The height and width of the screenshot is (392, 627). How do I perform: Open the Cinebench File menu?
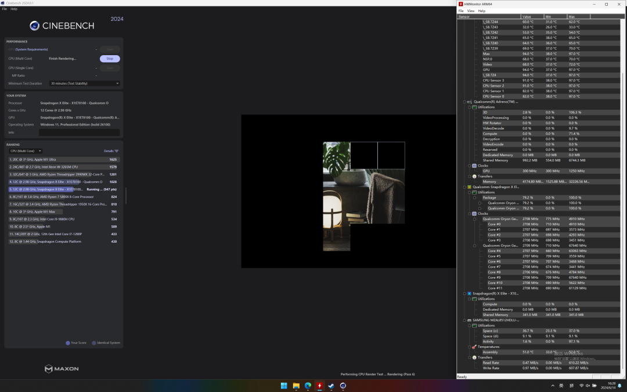pos(5,9)
